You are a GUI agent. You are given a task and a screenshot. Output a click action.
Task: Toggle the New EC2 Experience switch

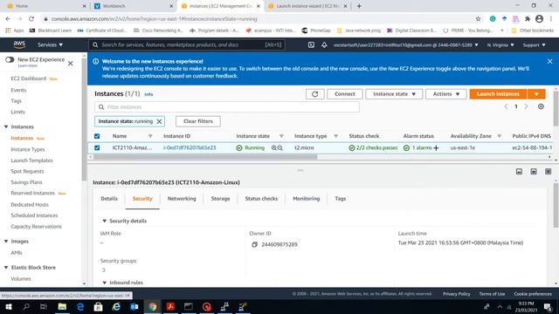(10, 59)
